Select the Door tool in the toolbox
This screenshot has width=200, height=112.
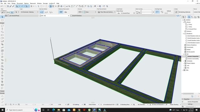coord(2,54)
